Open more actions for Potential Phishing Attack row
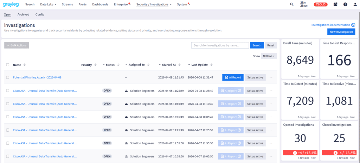Viewport: 360px width, 163px height. pos(271,77)
